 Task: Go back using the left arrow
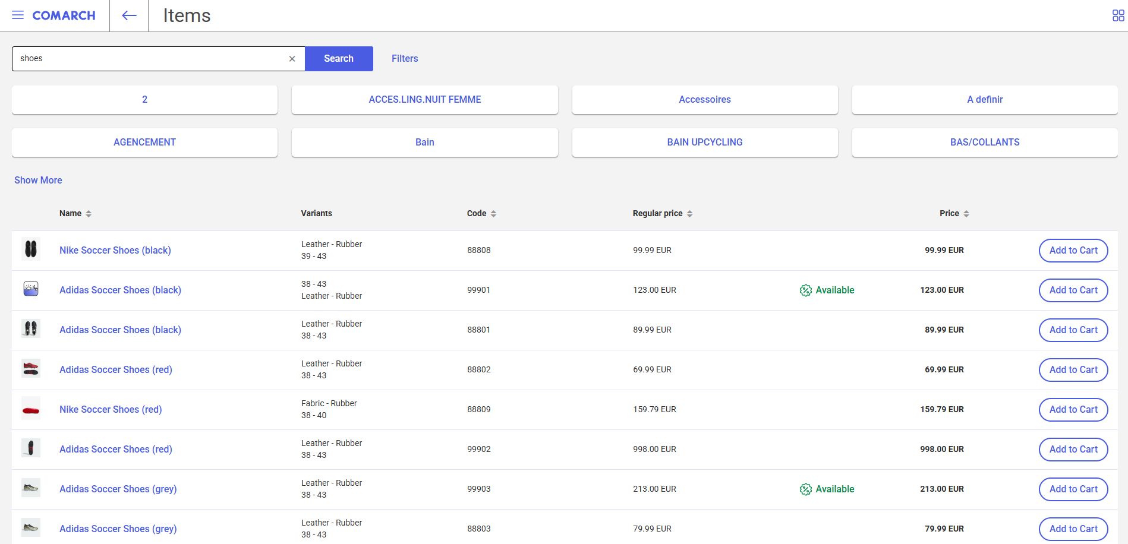pos(129,15)
